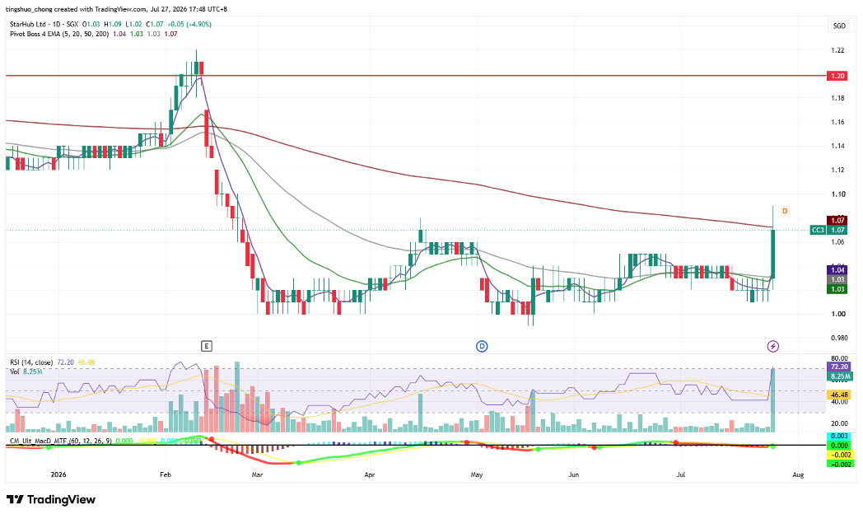This screenshot has width=863, height=514.
Task: Click the 1.00 price axis label
Action: (837, 314)
